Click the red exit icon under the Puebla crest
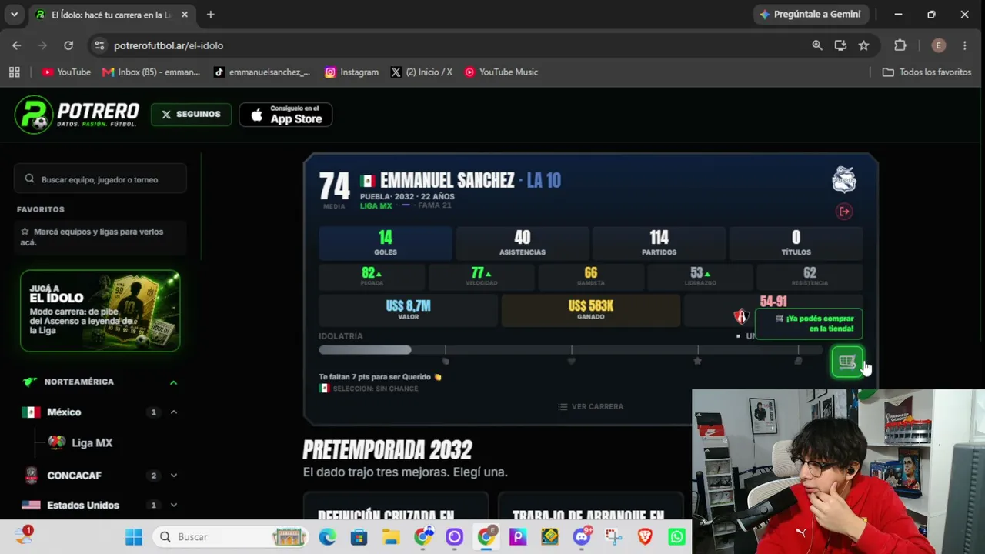This screenshot has height=554, width=985. [x=844, y=211]
